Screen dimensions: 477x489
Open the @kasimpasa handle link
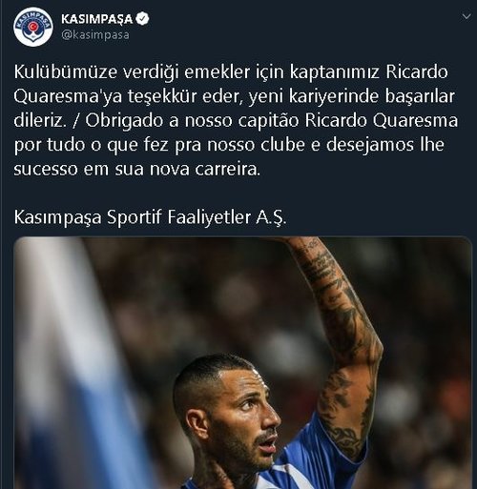95,34
